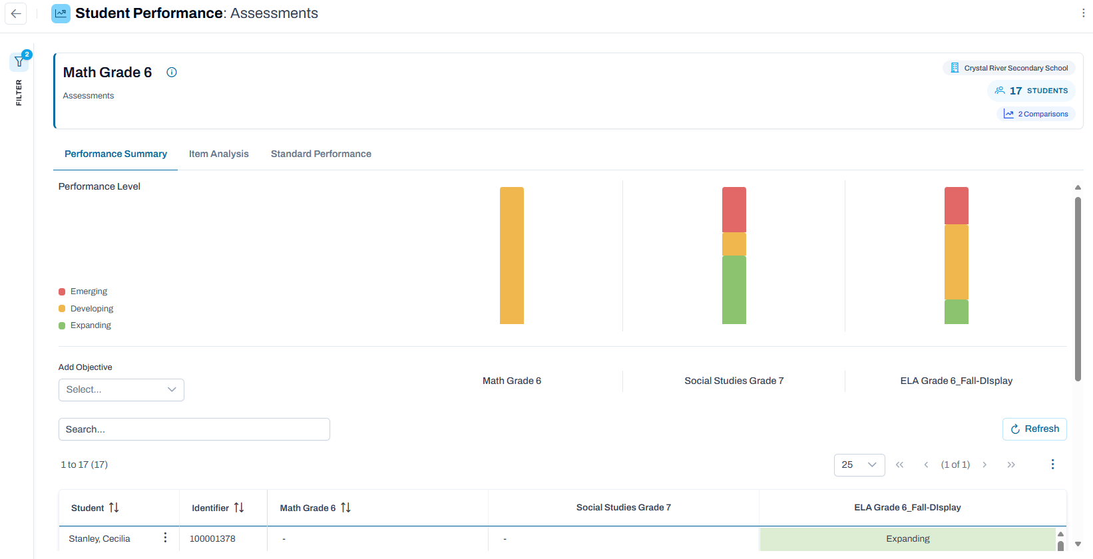Click ELA Grade 6_Fall-DIsplay table header
The height and width of the screenshot is (559, 1093).
pos(907,508)
